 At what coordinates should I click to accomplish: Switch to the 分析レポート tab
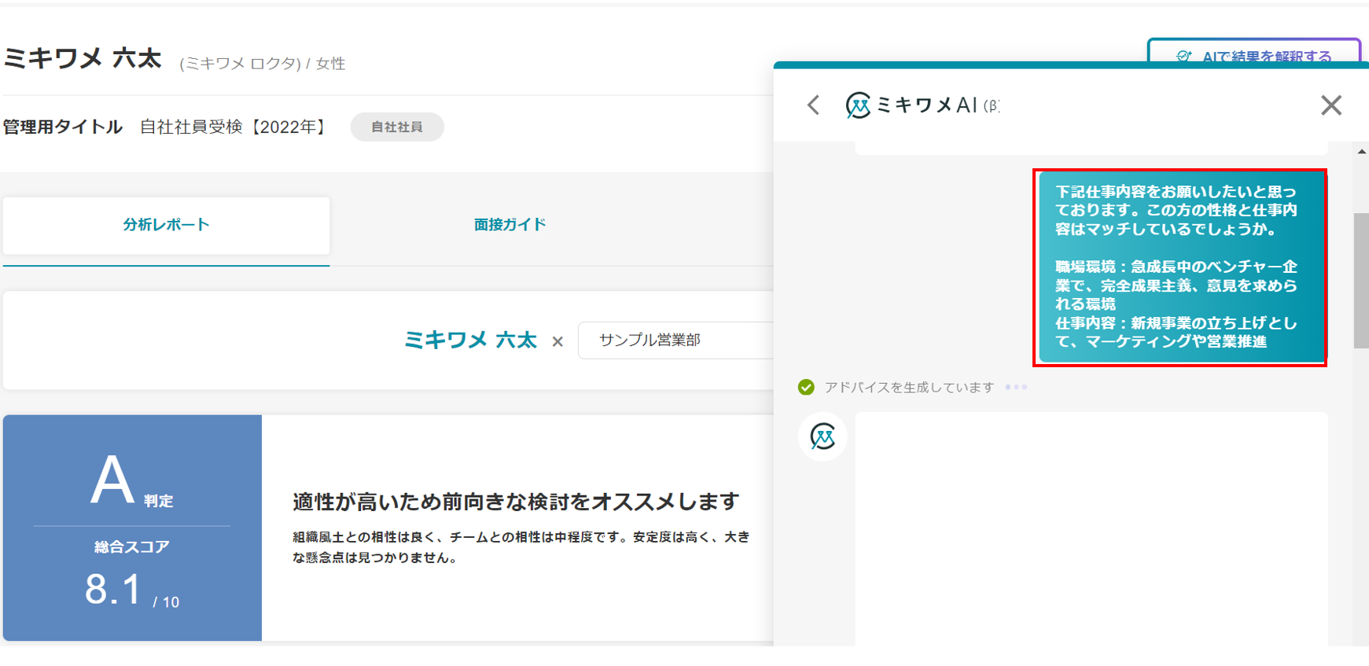(166, 225)
